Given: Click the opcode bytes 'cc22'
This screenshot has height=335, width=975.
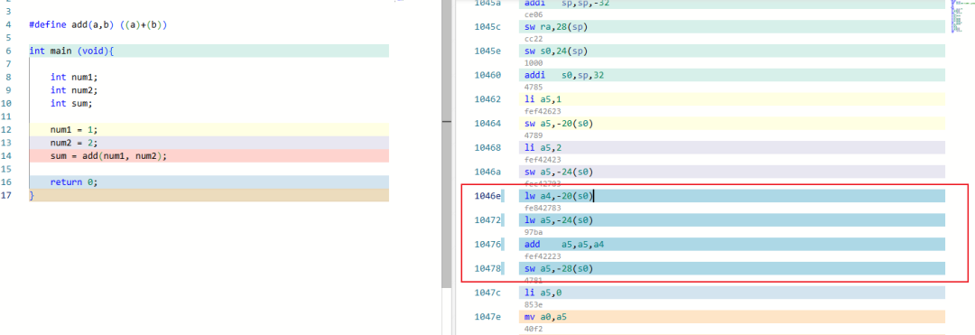Looking at the screenshot, I should [534, 39].
